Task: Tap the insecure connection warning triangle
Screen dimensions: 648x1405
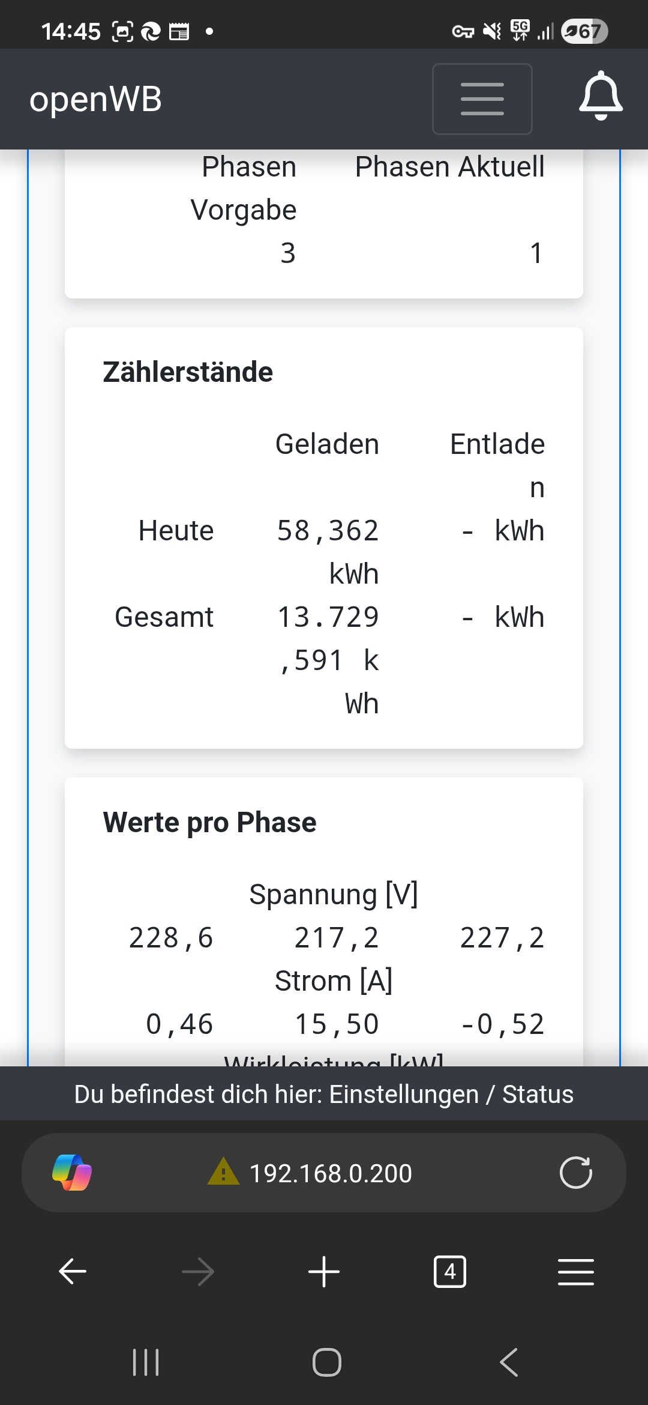Action: pos(223,1171)
